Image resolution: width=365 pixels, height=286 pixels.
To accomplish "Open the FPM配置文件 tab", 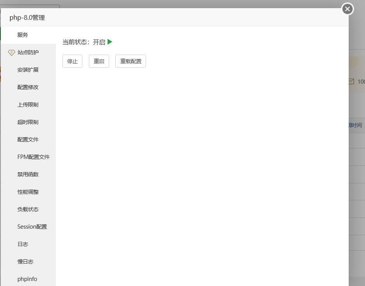I will tap(28, 157).
